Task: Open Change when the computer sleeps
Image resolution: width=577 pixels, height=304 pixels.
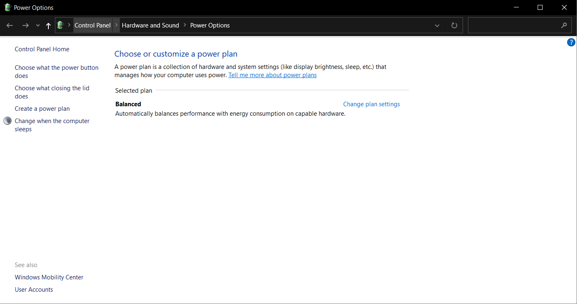Action: 52,125
